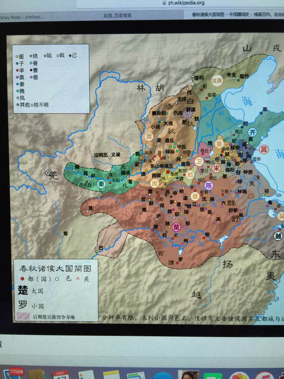Click the 林胡 label on the map
284x379 pixels.
150,88
